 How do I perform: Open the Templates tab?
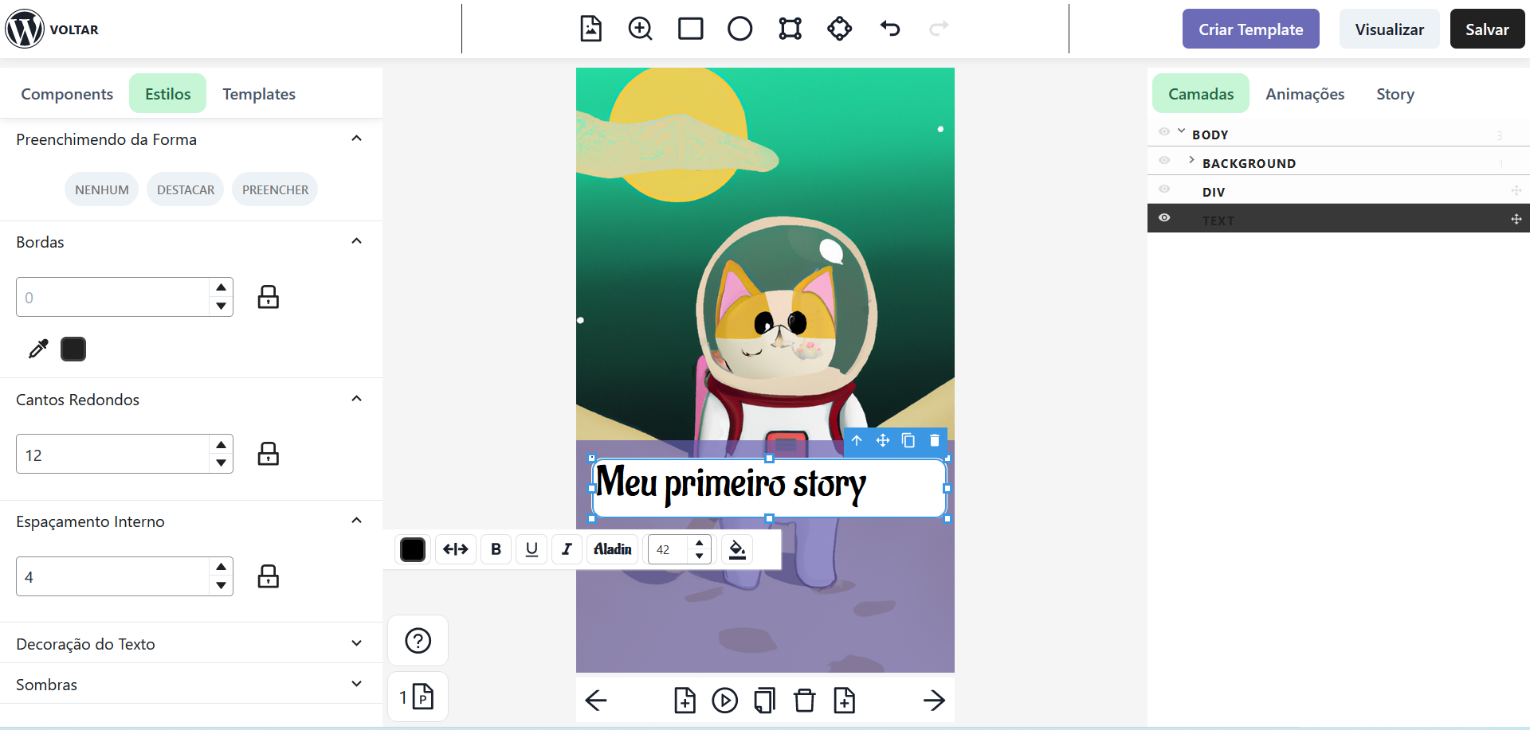pos(259,94)
